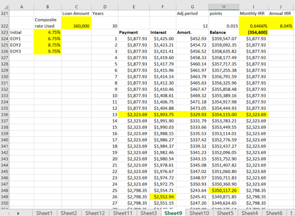Click the select-all corner triangle
Screen dimensions: 295x216
(x=6, y=7)
